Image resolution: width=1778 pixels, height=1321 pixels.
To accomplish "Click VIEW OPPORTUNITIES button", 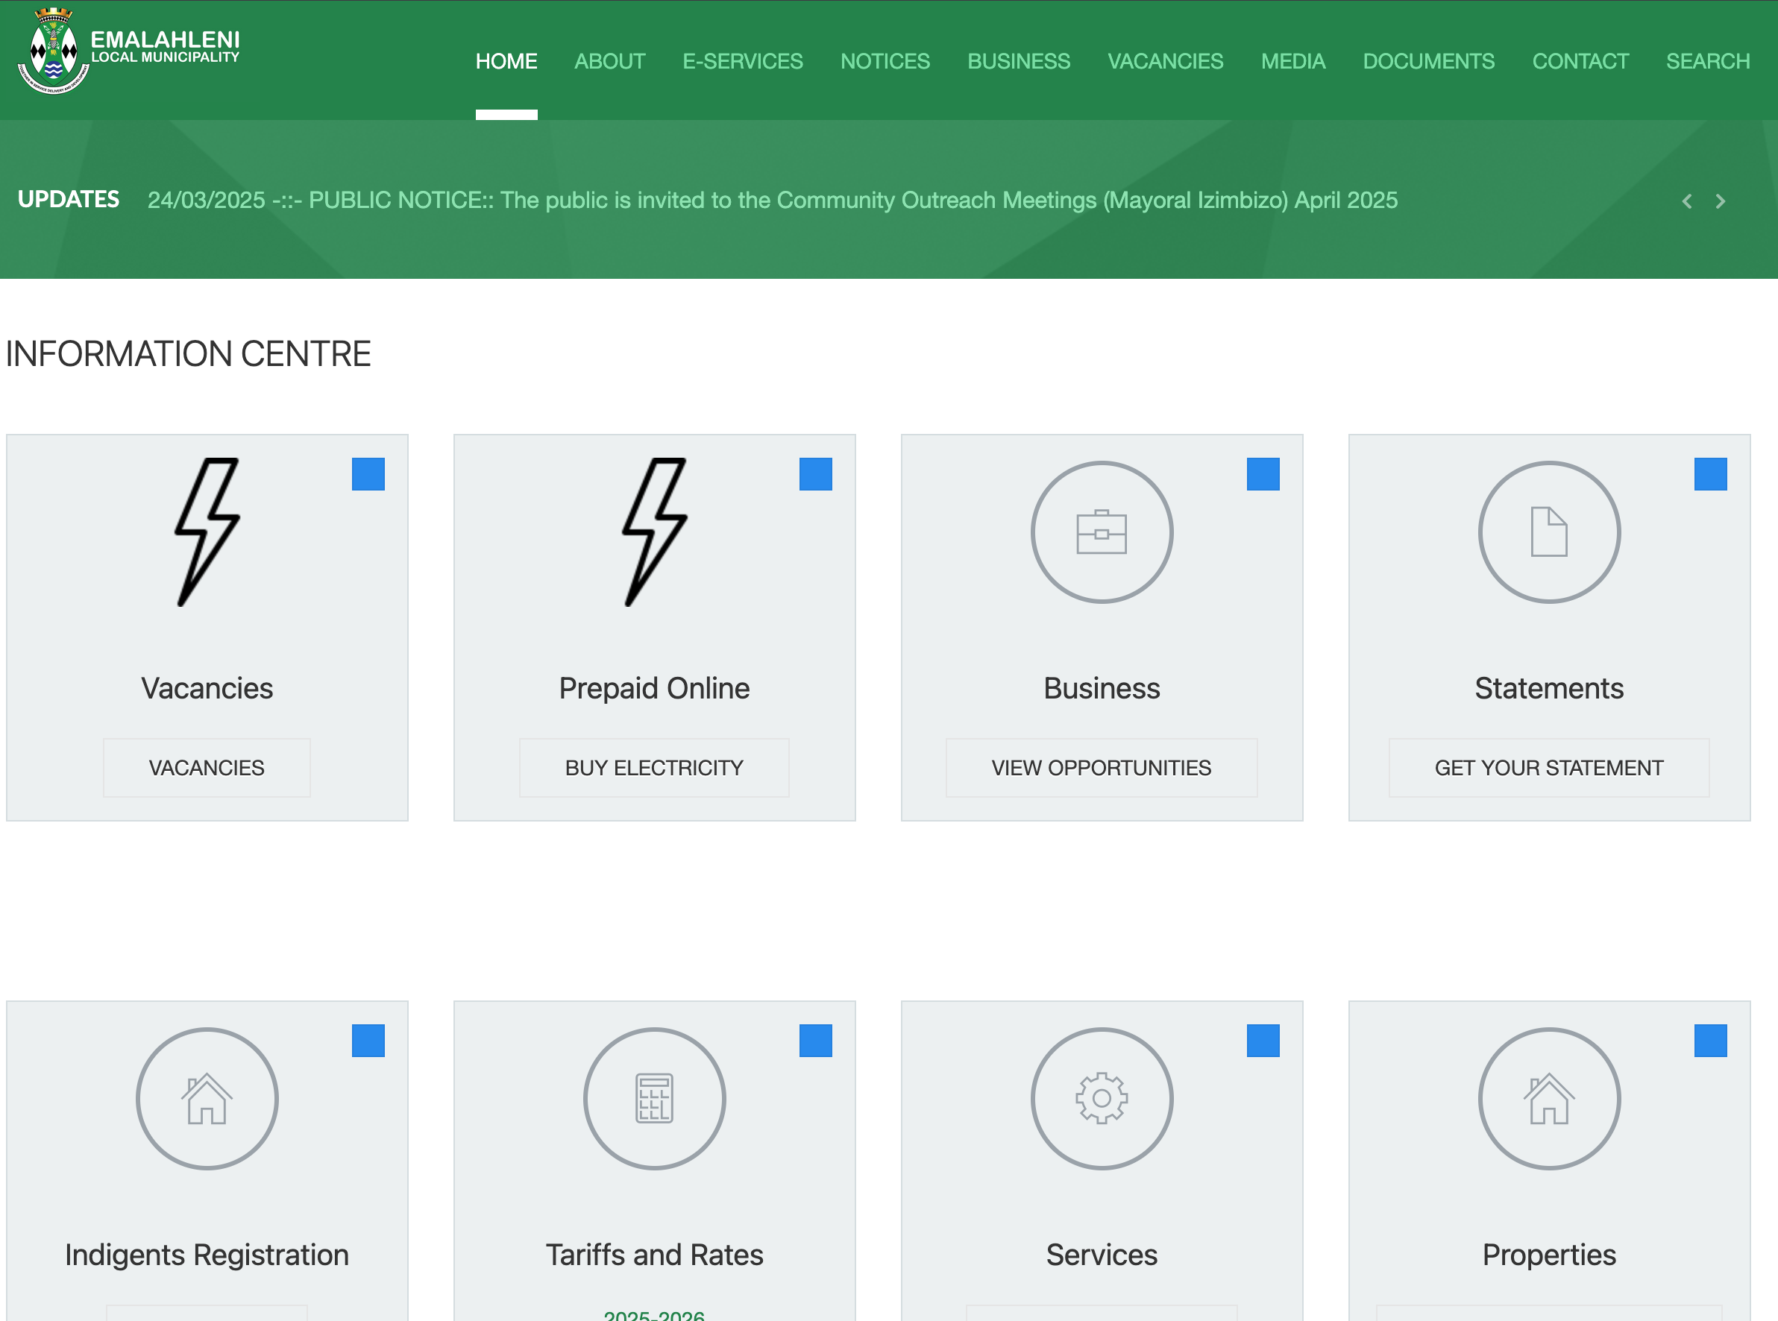I will click(x=1101, y=768).
